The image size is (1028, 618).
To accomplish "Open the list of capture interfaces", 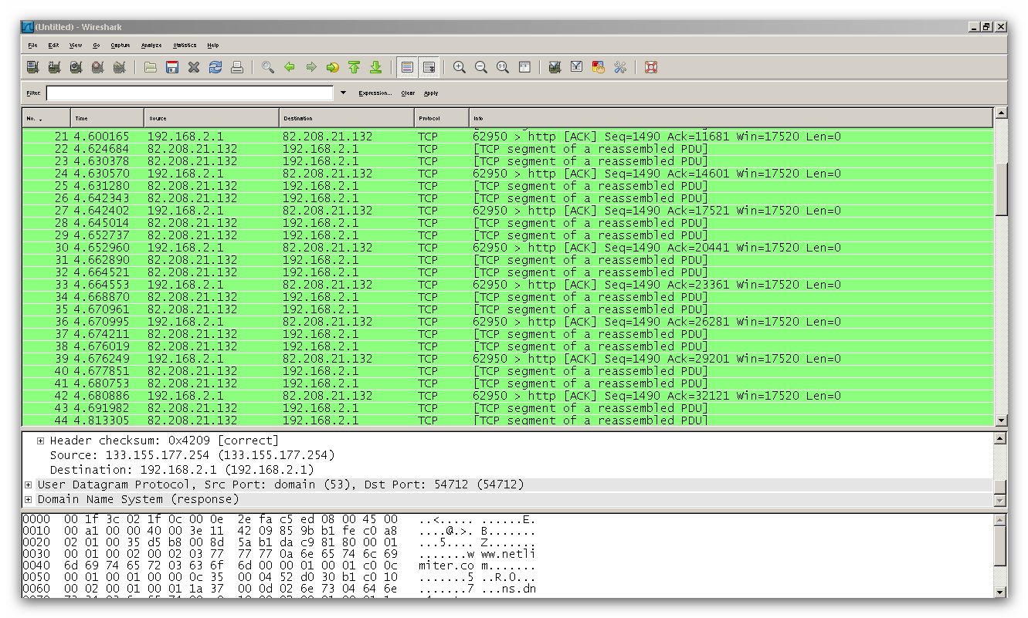I will pos(32,67).
